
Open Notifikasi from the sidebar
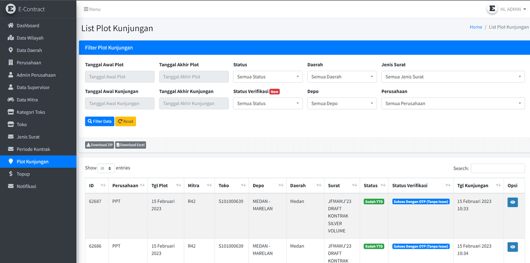click(26, 187)
